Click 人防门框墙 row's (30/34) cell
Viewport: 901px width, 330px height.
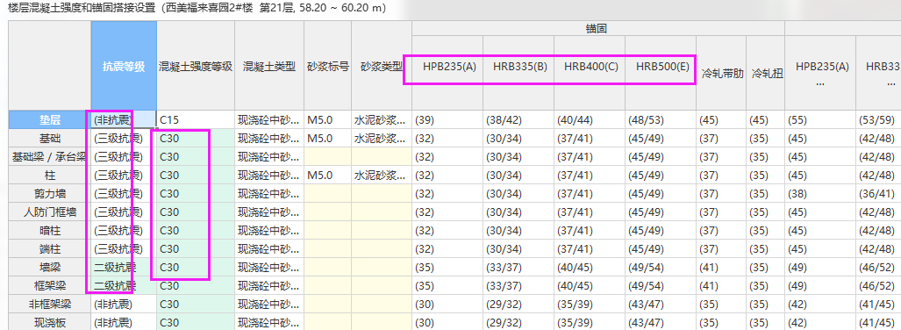(x=518, y=212)
